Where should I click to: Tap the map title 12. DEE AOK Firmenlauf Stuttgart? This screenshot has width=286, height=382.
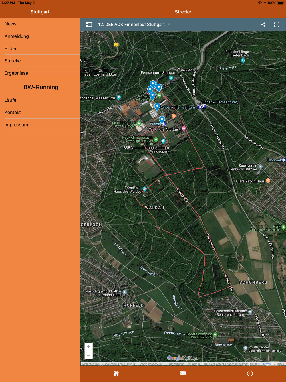pos(131,25)
